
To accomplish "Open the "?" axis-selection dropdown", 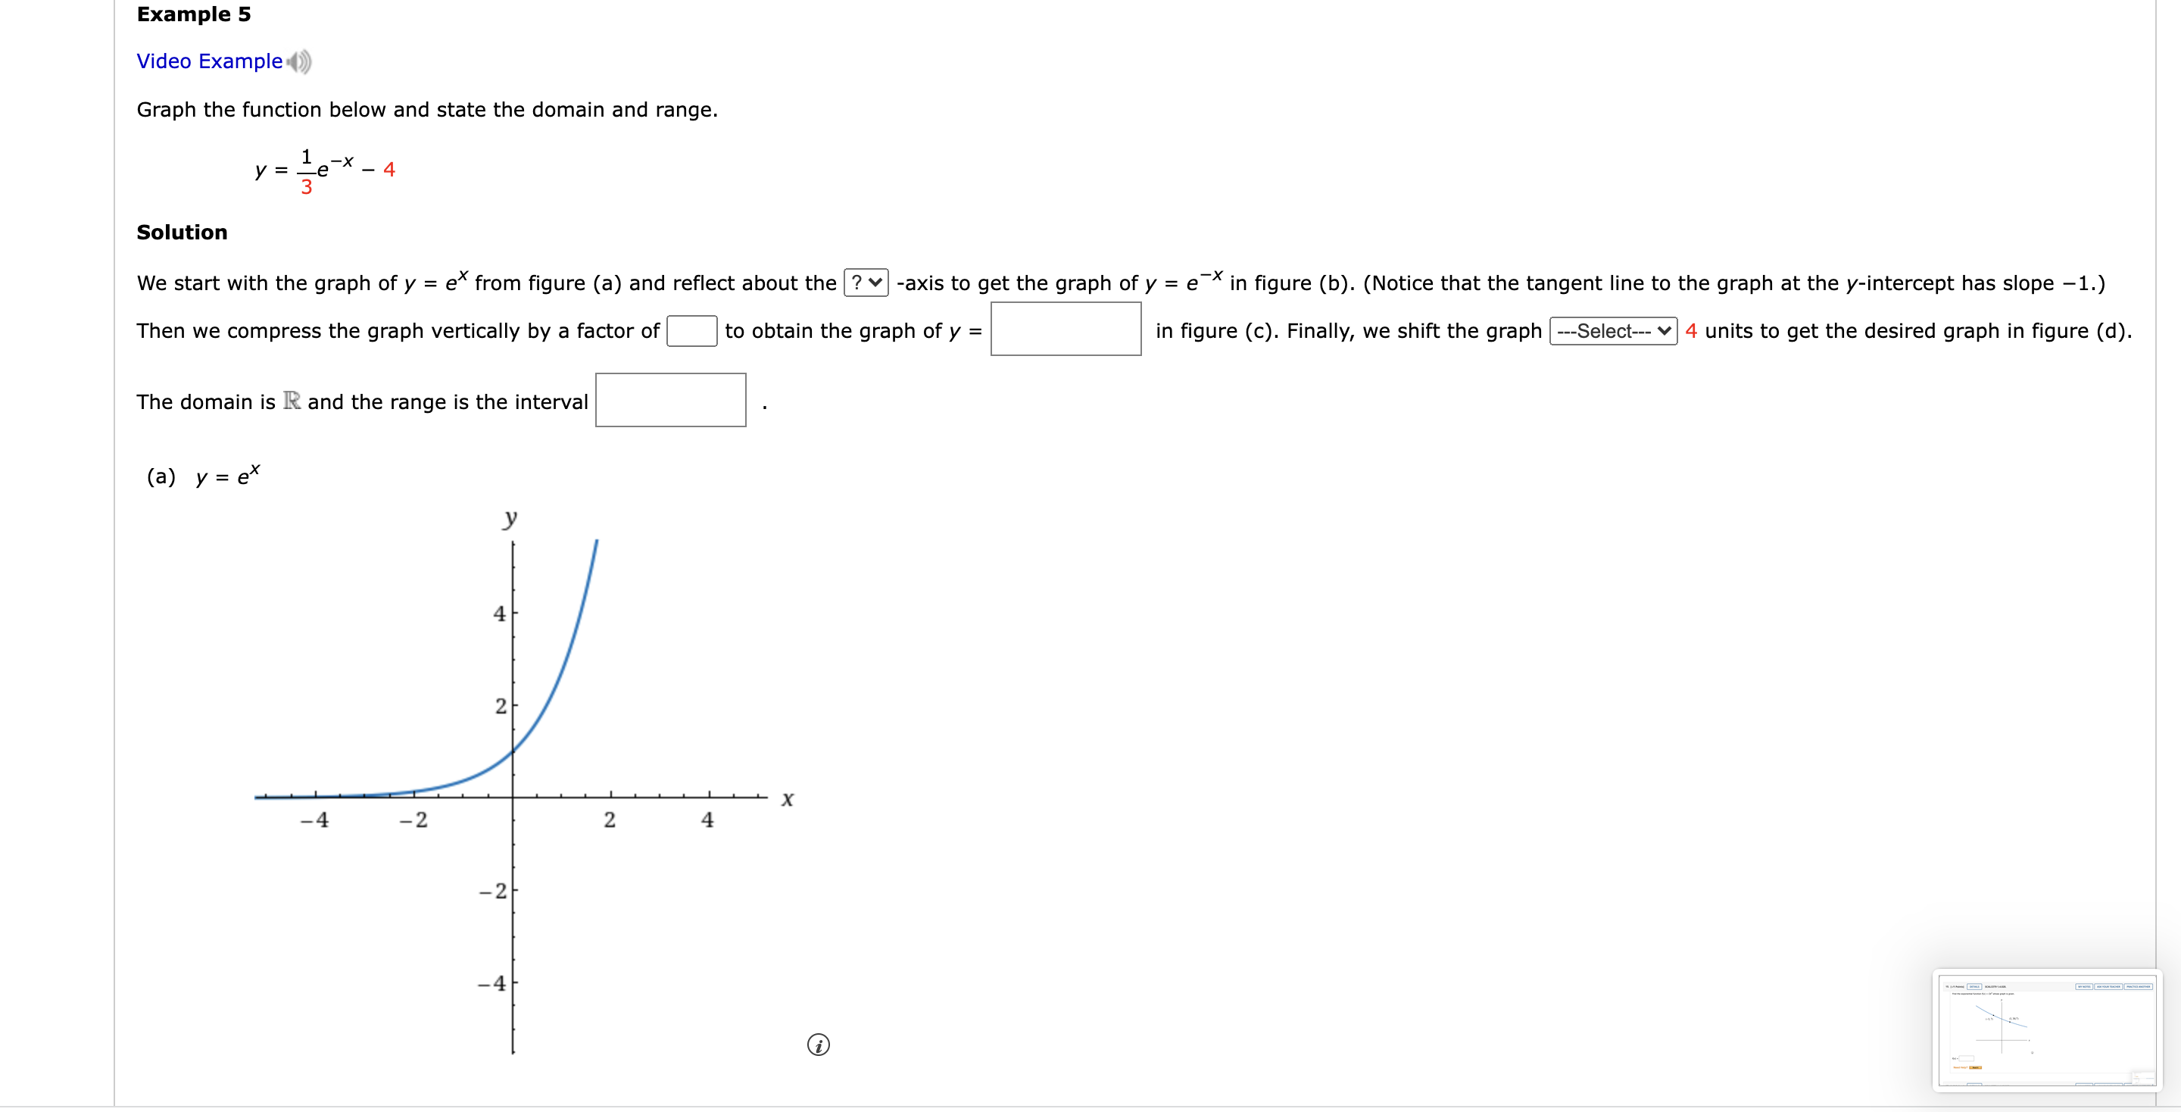I will click(x=866, y=282).
